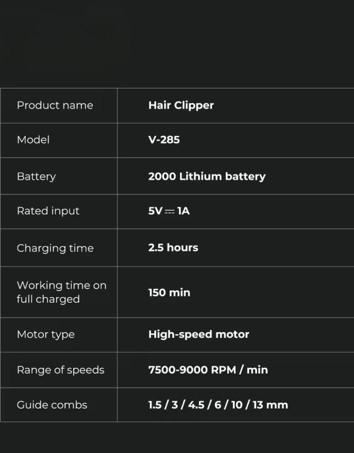The width and height of the screenshot is (354, 453).
Task: Click the 'Range of speeds' label
Action: (x=61, y=370)
